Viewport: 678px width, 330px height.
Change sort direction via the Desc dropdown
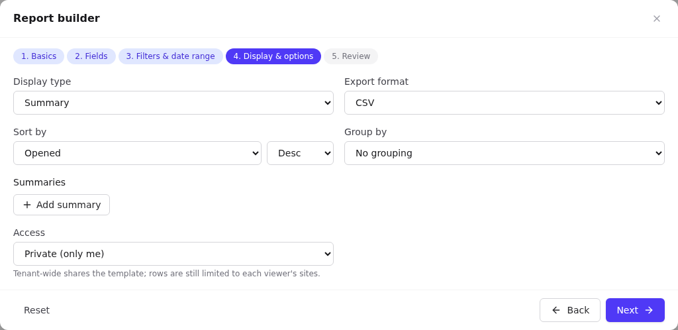pos(300,153)
